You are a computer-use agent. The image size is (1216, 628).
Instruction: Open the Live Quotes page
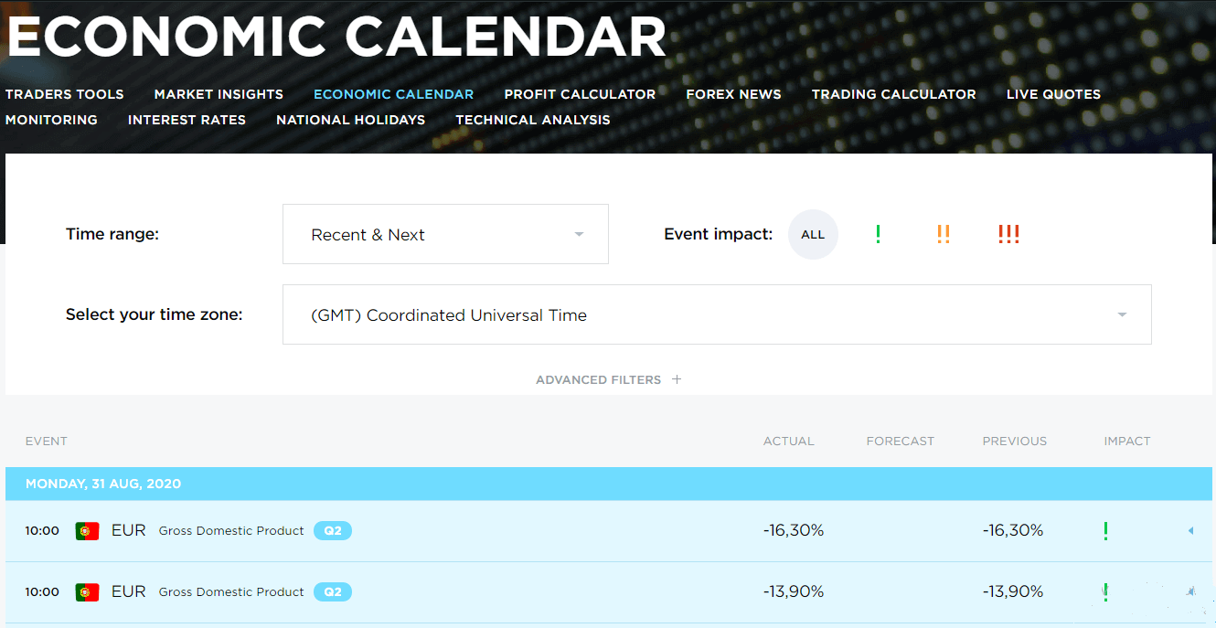click(1053, 94)
